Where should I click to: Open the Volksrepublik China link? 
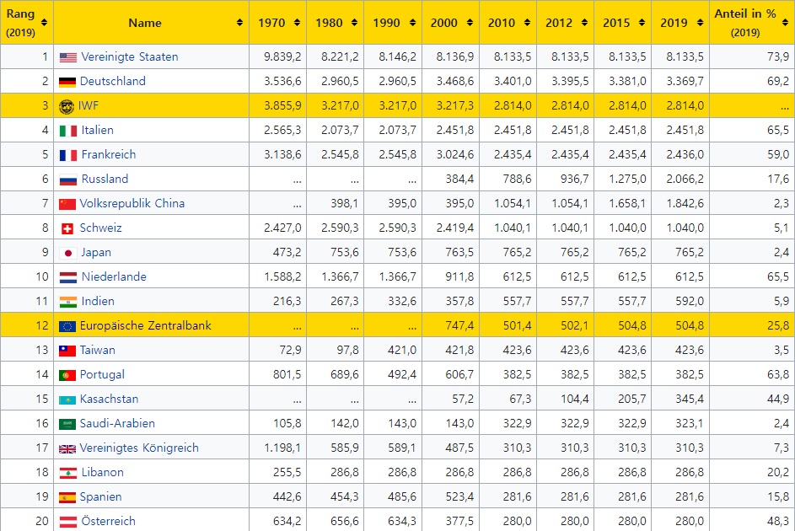pos(132,203)
